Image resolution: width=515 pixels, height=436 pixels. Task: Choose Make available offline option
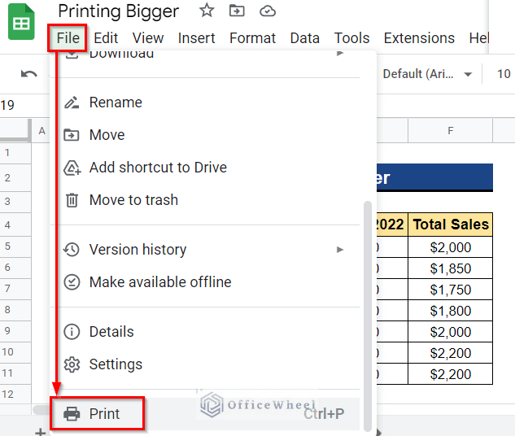[x=159, y=282]
